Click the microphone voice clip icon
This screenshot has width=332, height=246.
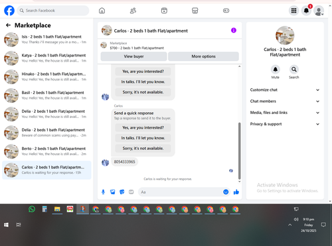click(x=103, y=192)
